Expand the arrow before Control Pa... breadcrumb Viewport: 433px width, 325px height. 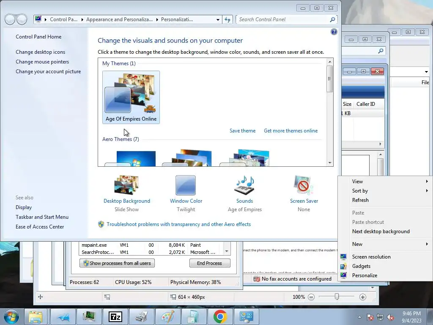coord(45,19)
